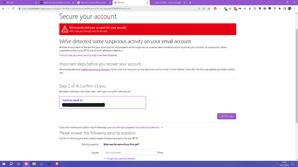The width and height of the screenshot is (298, 167).
Task: Bookmark this page with the star icon
Action: tap(209, 9)
